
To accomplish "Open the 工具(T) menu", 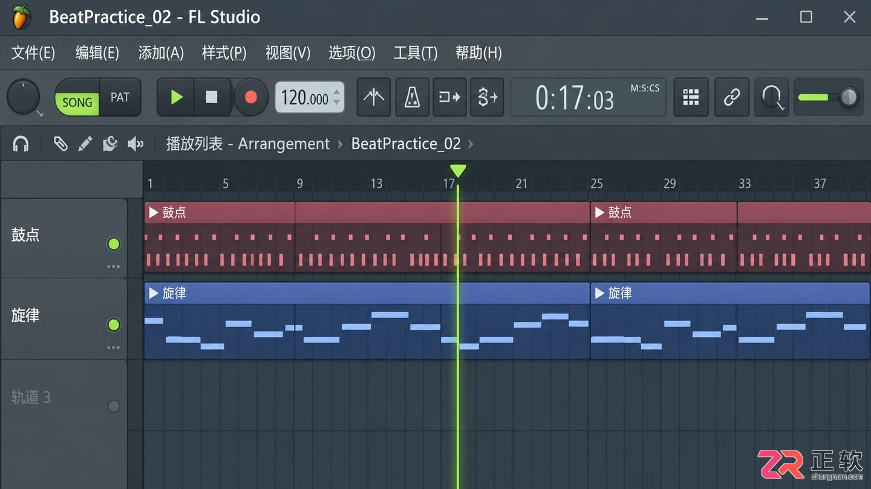I will point(416,53).
